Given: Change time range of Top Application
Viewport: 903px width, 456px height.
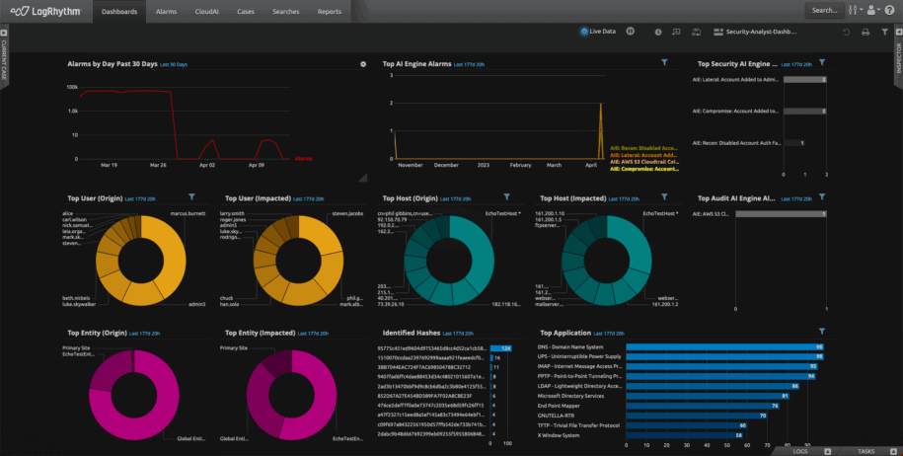Looking at the screenshot, I should click(x=609, y=334).
